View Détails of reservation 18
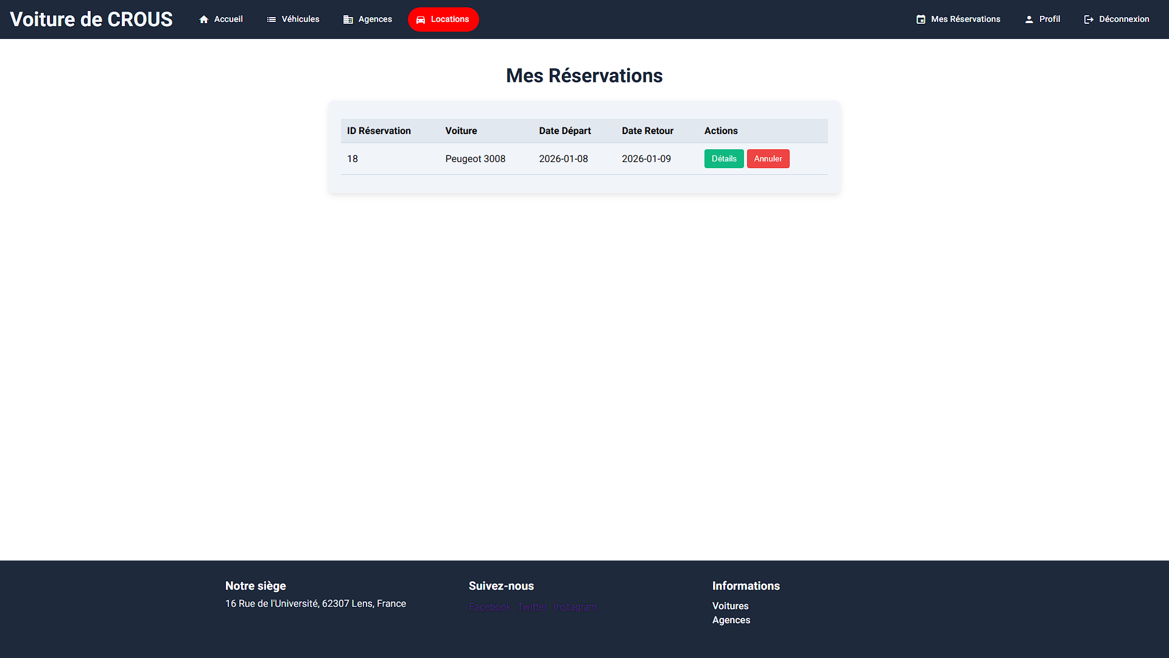 [x=724, y=159]
